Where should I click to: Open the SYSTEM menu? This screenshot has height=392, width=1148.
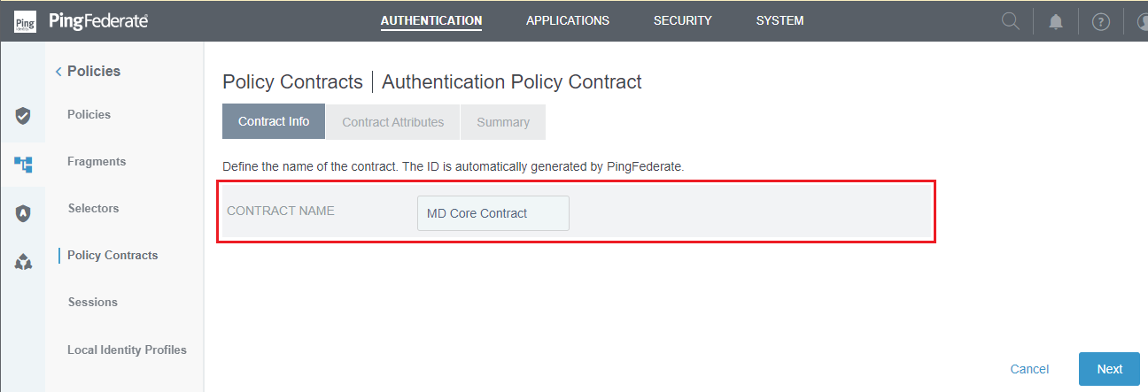(x=780, y=20)
